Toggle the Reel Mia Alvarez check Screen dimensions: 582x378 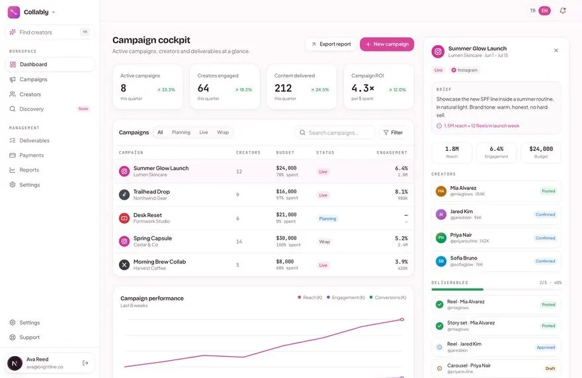click(x=439, y=305)
